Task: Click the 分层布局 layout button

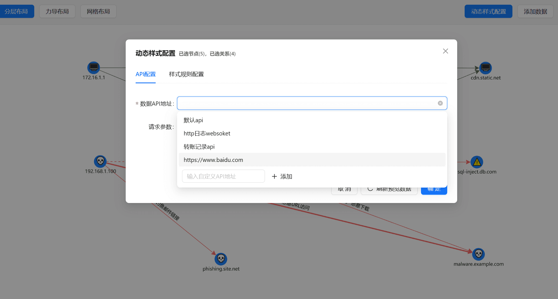Action: pos(17,11)
